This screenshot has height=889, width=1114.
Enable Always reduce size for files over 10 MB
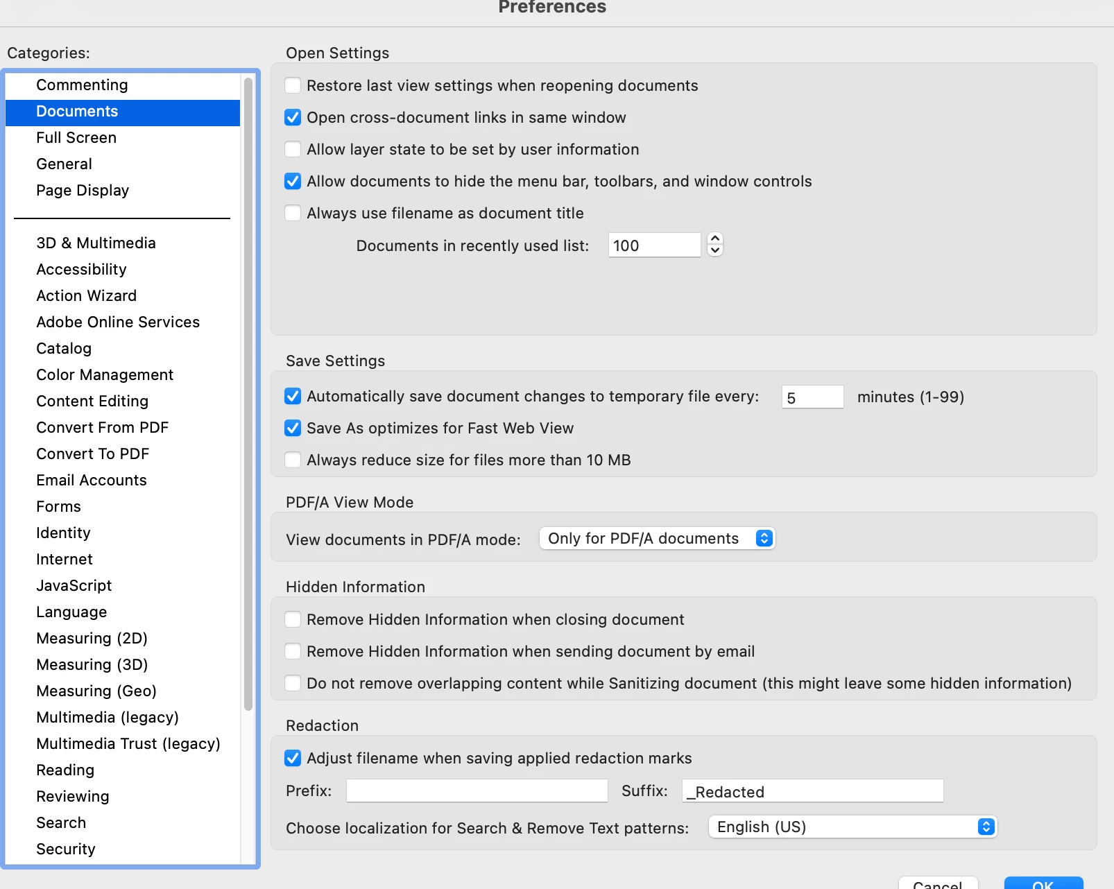coord(293,460)
